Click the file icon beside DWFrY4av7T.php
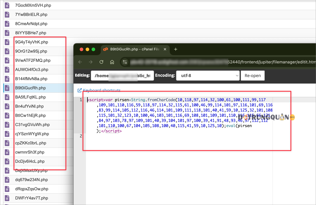Image resolution: width=316 pixels, height=205 pixels. tap(7, 198)
